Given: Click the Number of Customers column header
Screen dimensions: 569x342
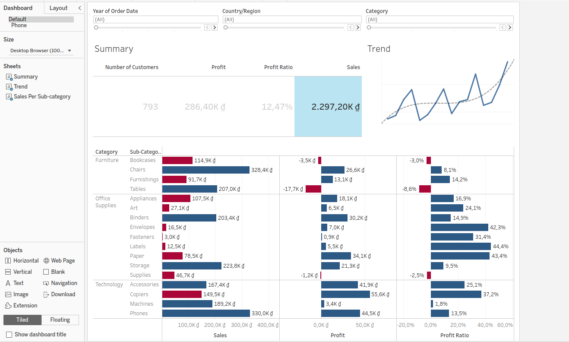Looking at the screenshot, I should (x=132, y=67).
